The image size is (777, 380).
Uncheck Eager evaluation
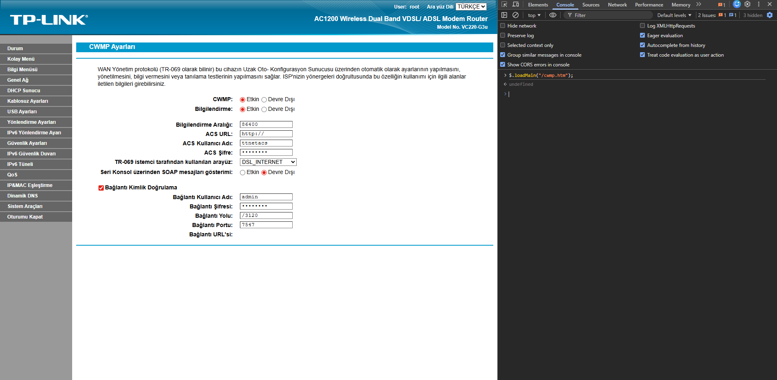[642, 35]
